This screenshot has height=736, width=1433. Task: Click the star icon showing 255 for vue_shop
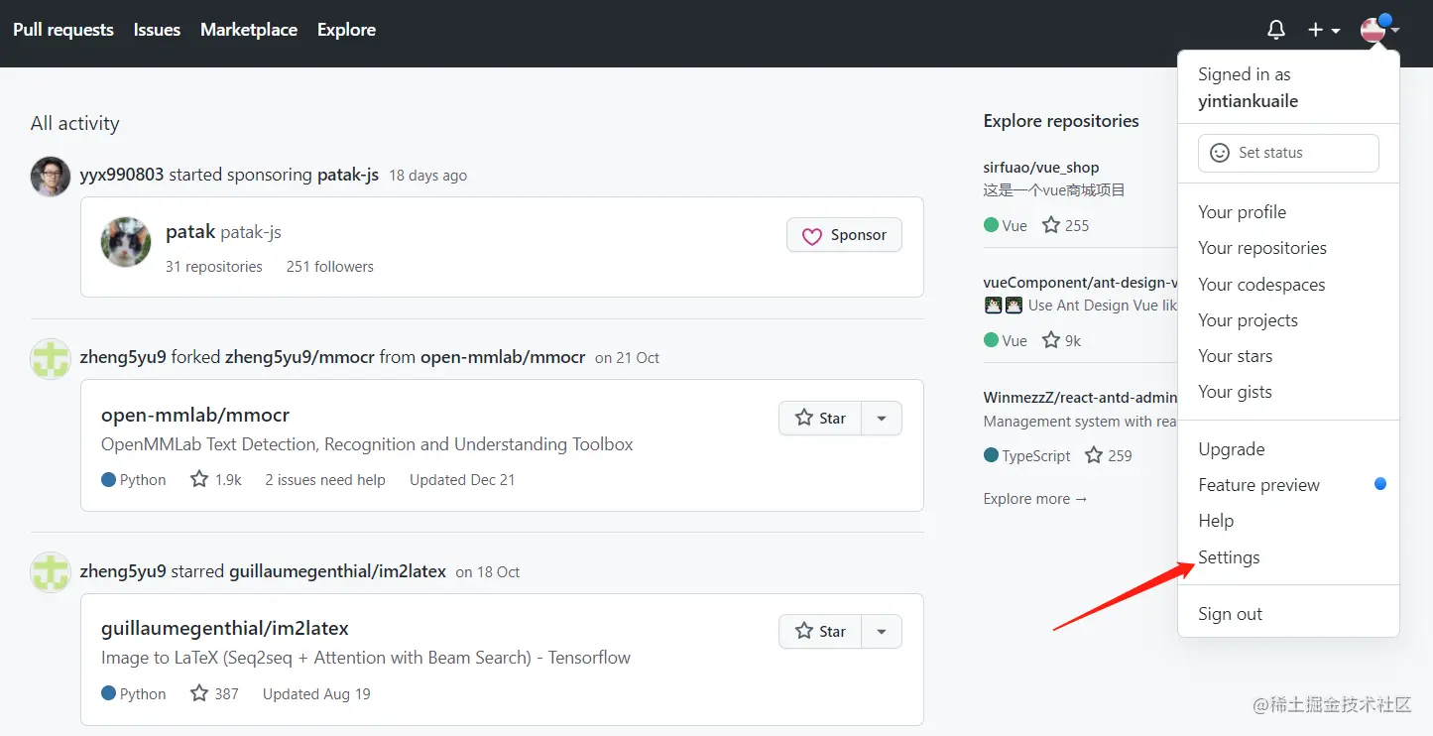pyautogui.click(x=1051, y=225)
